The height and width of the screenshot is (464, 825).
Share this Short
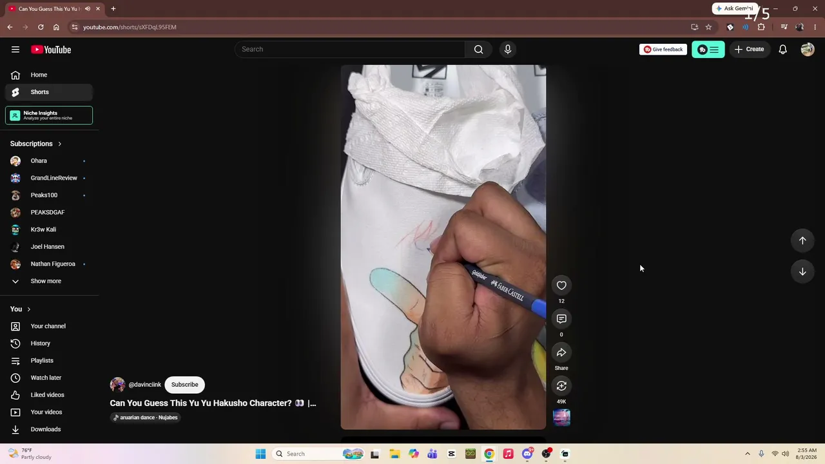click(561, 353)
